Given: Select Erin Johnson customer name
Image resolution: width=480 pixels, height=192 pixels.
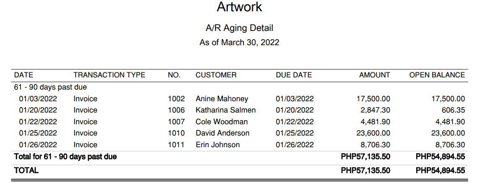Looking at the screenshot, I should [217, 145].
